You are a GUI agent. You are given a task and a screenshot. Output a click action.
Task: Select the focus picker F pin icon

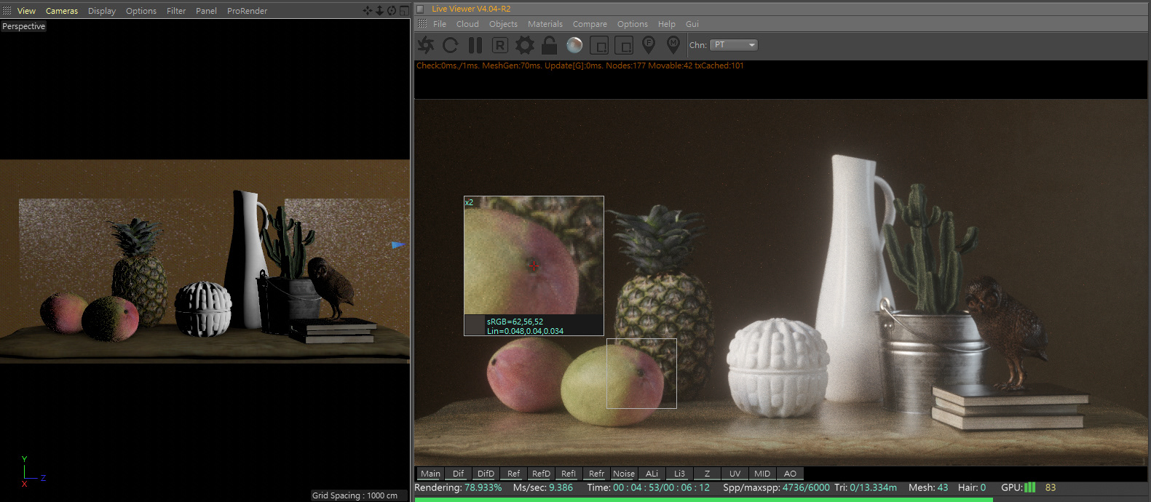click(649, 45)
